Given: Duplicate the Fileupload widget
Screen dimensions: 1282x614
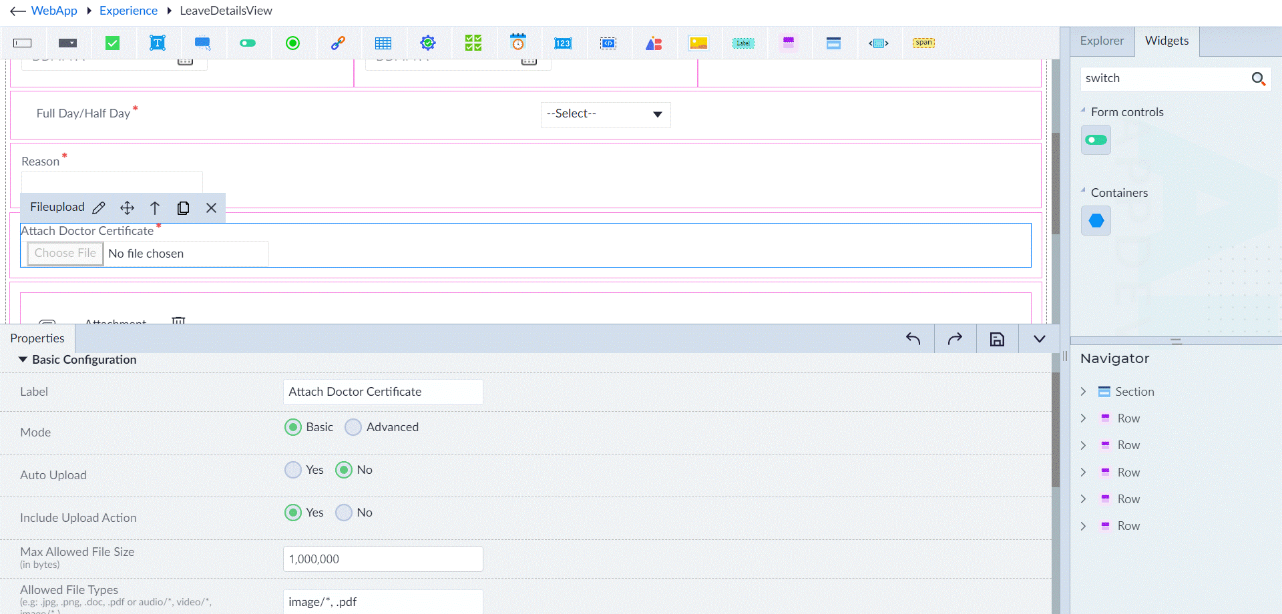Looking at the screenshot, I should 183,208.
